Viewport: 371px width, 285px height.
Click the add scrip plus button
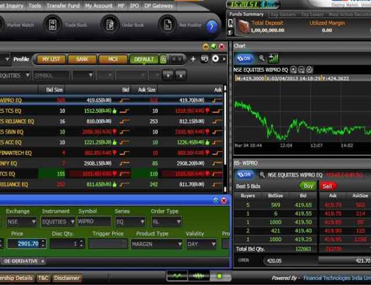click(168, 75)
